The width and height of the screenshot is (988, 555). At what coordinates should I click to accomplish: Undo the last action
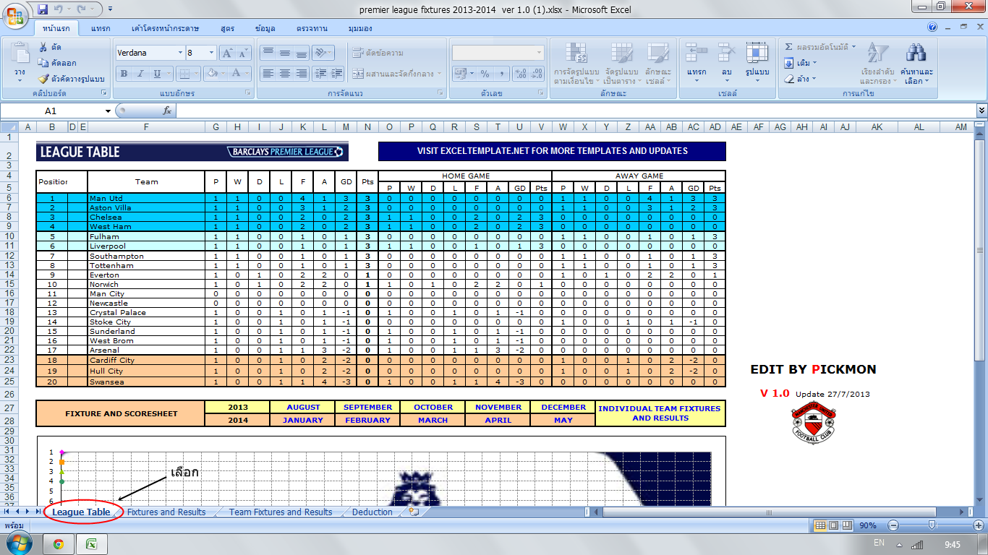(58, 9)
